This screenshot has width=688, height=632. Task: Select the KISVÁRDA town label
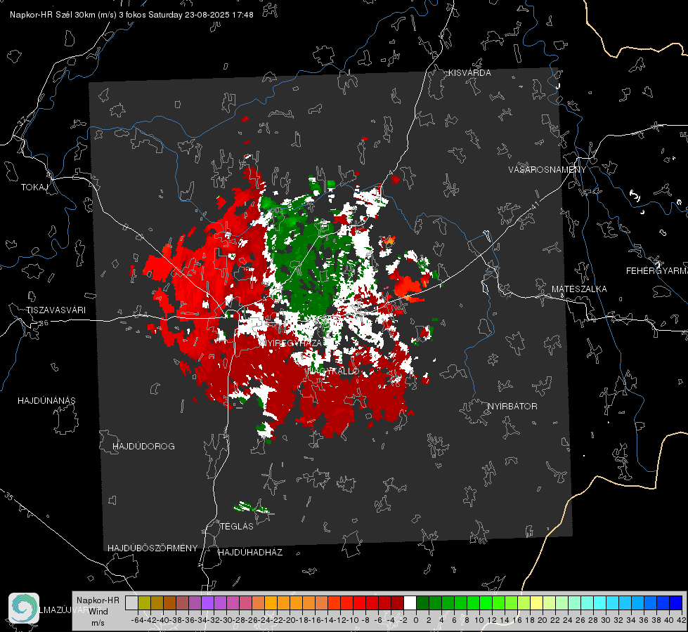click(x=469, y=73)
